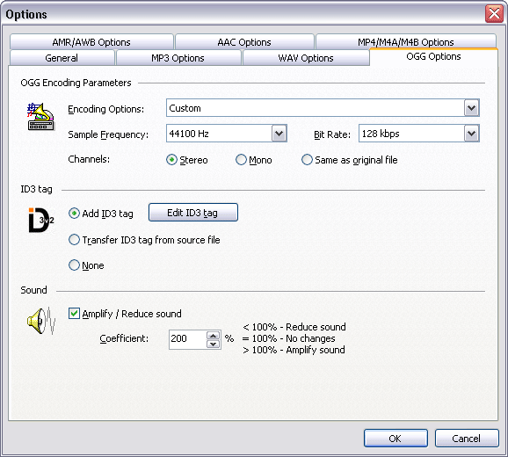The image size is (508, 457).
Task: Click the Coefficient value input field
Action: (187, 339)
